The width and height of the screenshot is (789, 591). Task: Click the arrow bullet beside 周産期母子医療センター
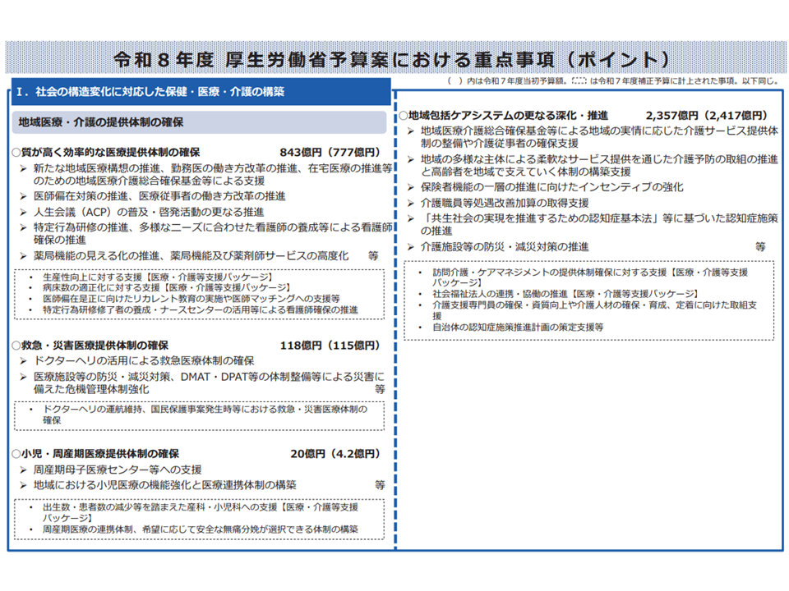pyautogui.click(x=25, y=470)
